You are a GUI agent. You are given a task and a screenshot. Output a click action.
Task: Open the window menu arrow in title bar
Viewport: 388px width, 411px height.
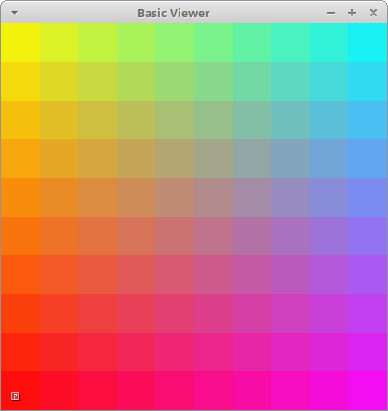[14, 13]
